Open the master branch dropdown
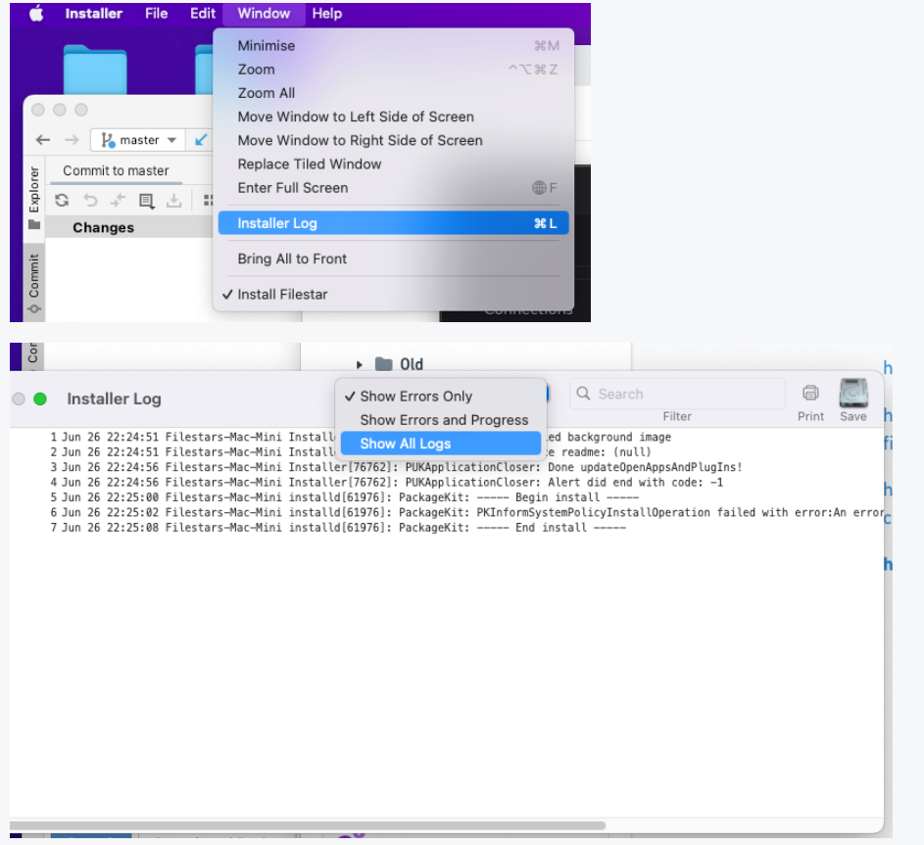The width and height of the screenshot is (924, 845). 138,140
